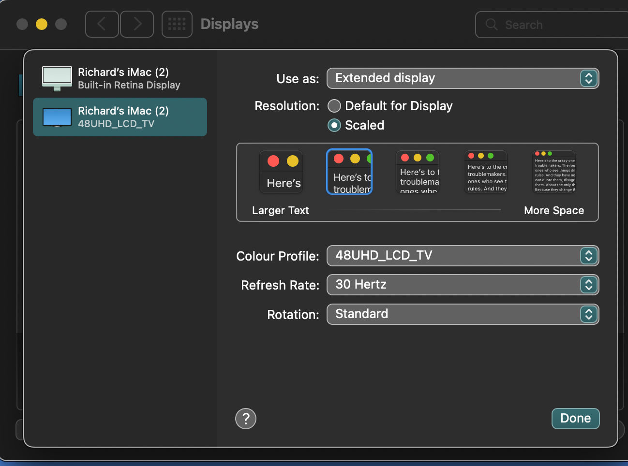Click the magnifying glass search icon
628x466 pixels.
click(x=492, y=25)
